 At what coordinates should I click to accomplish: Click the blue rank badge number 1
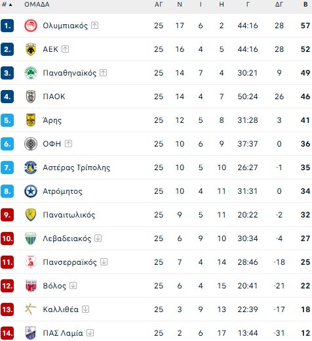click(7, 26)
